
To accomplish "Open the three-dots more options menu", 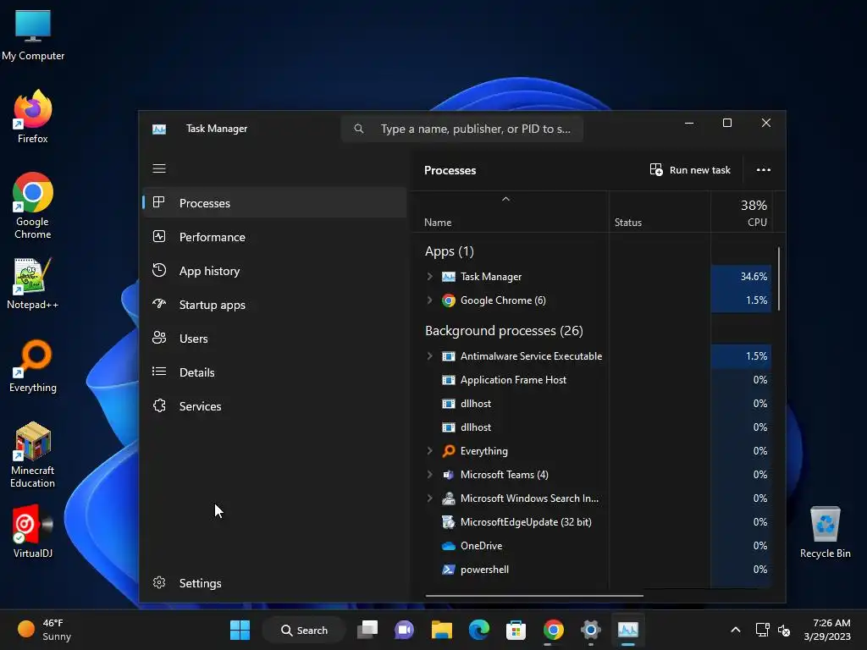I will (764, 169).
